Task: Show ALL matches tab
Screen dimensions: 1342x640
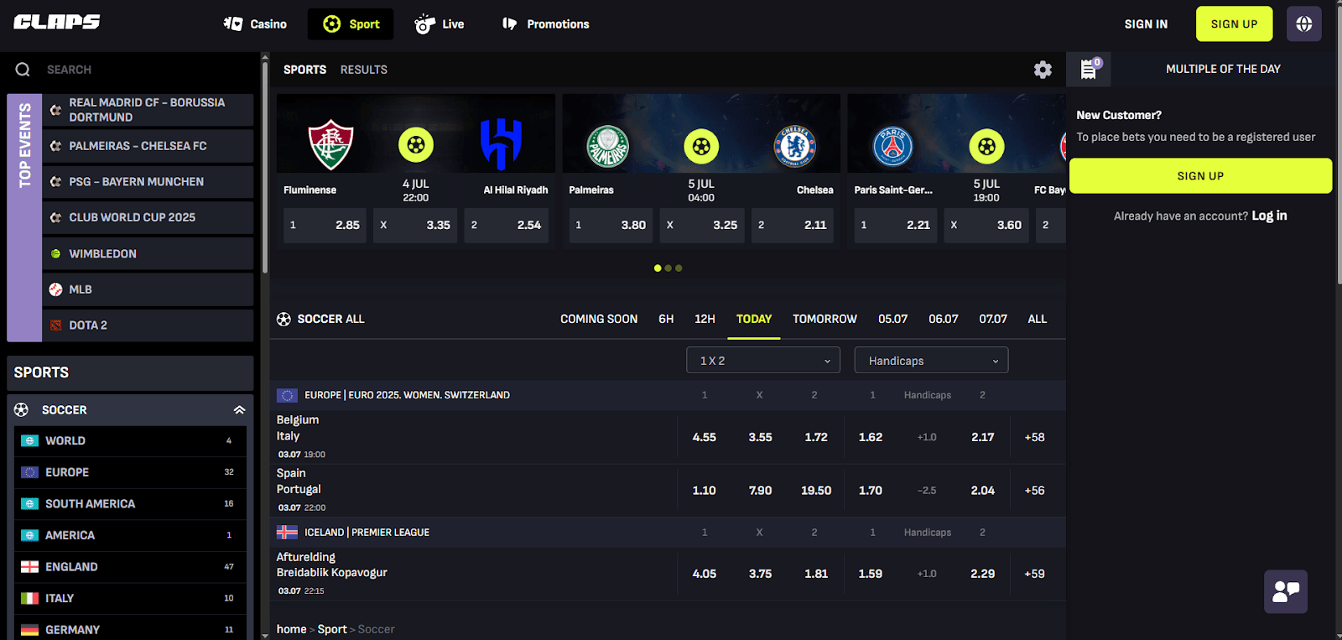Action: pyautogui.click(x=1038, y=319)
